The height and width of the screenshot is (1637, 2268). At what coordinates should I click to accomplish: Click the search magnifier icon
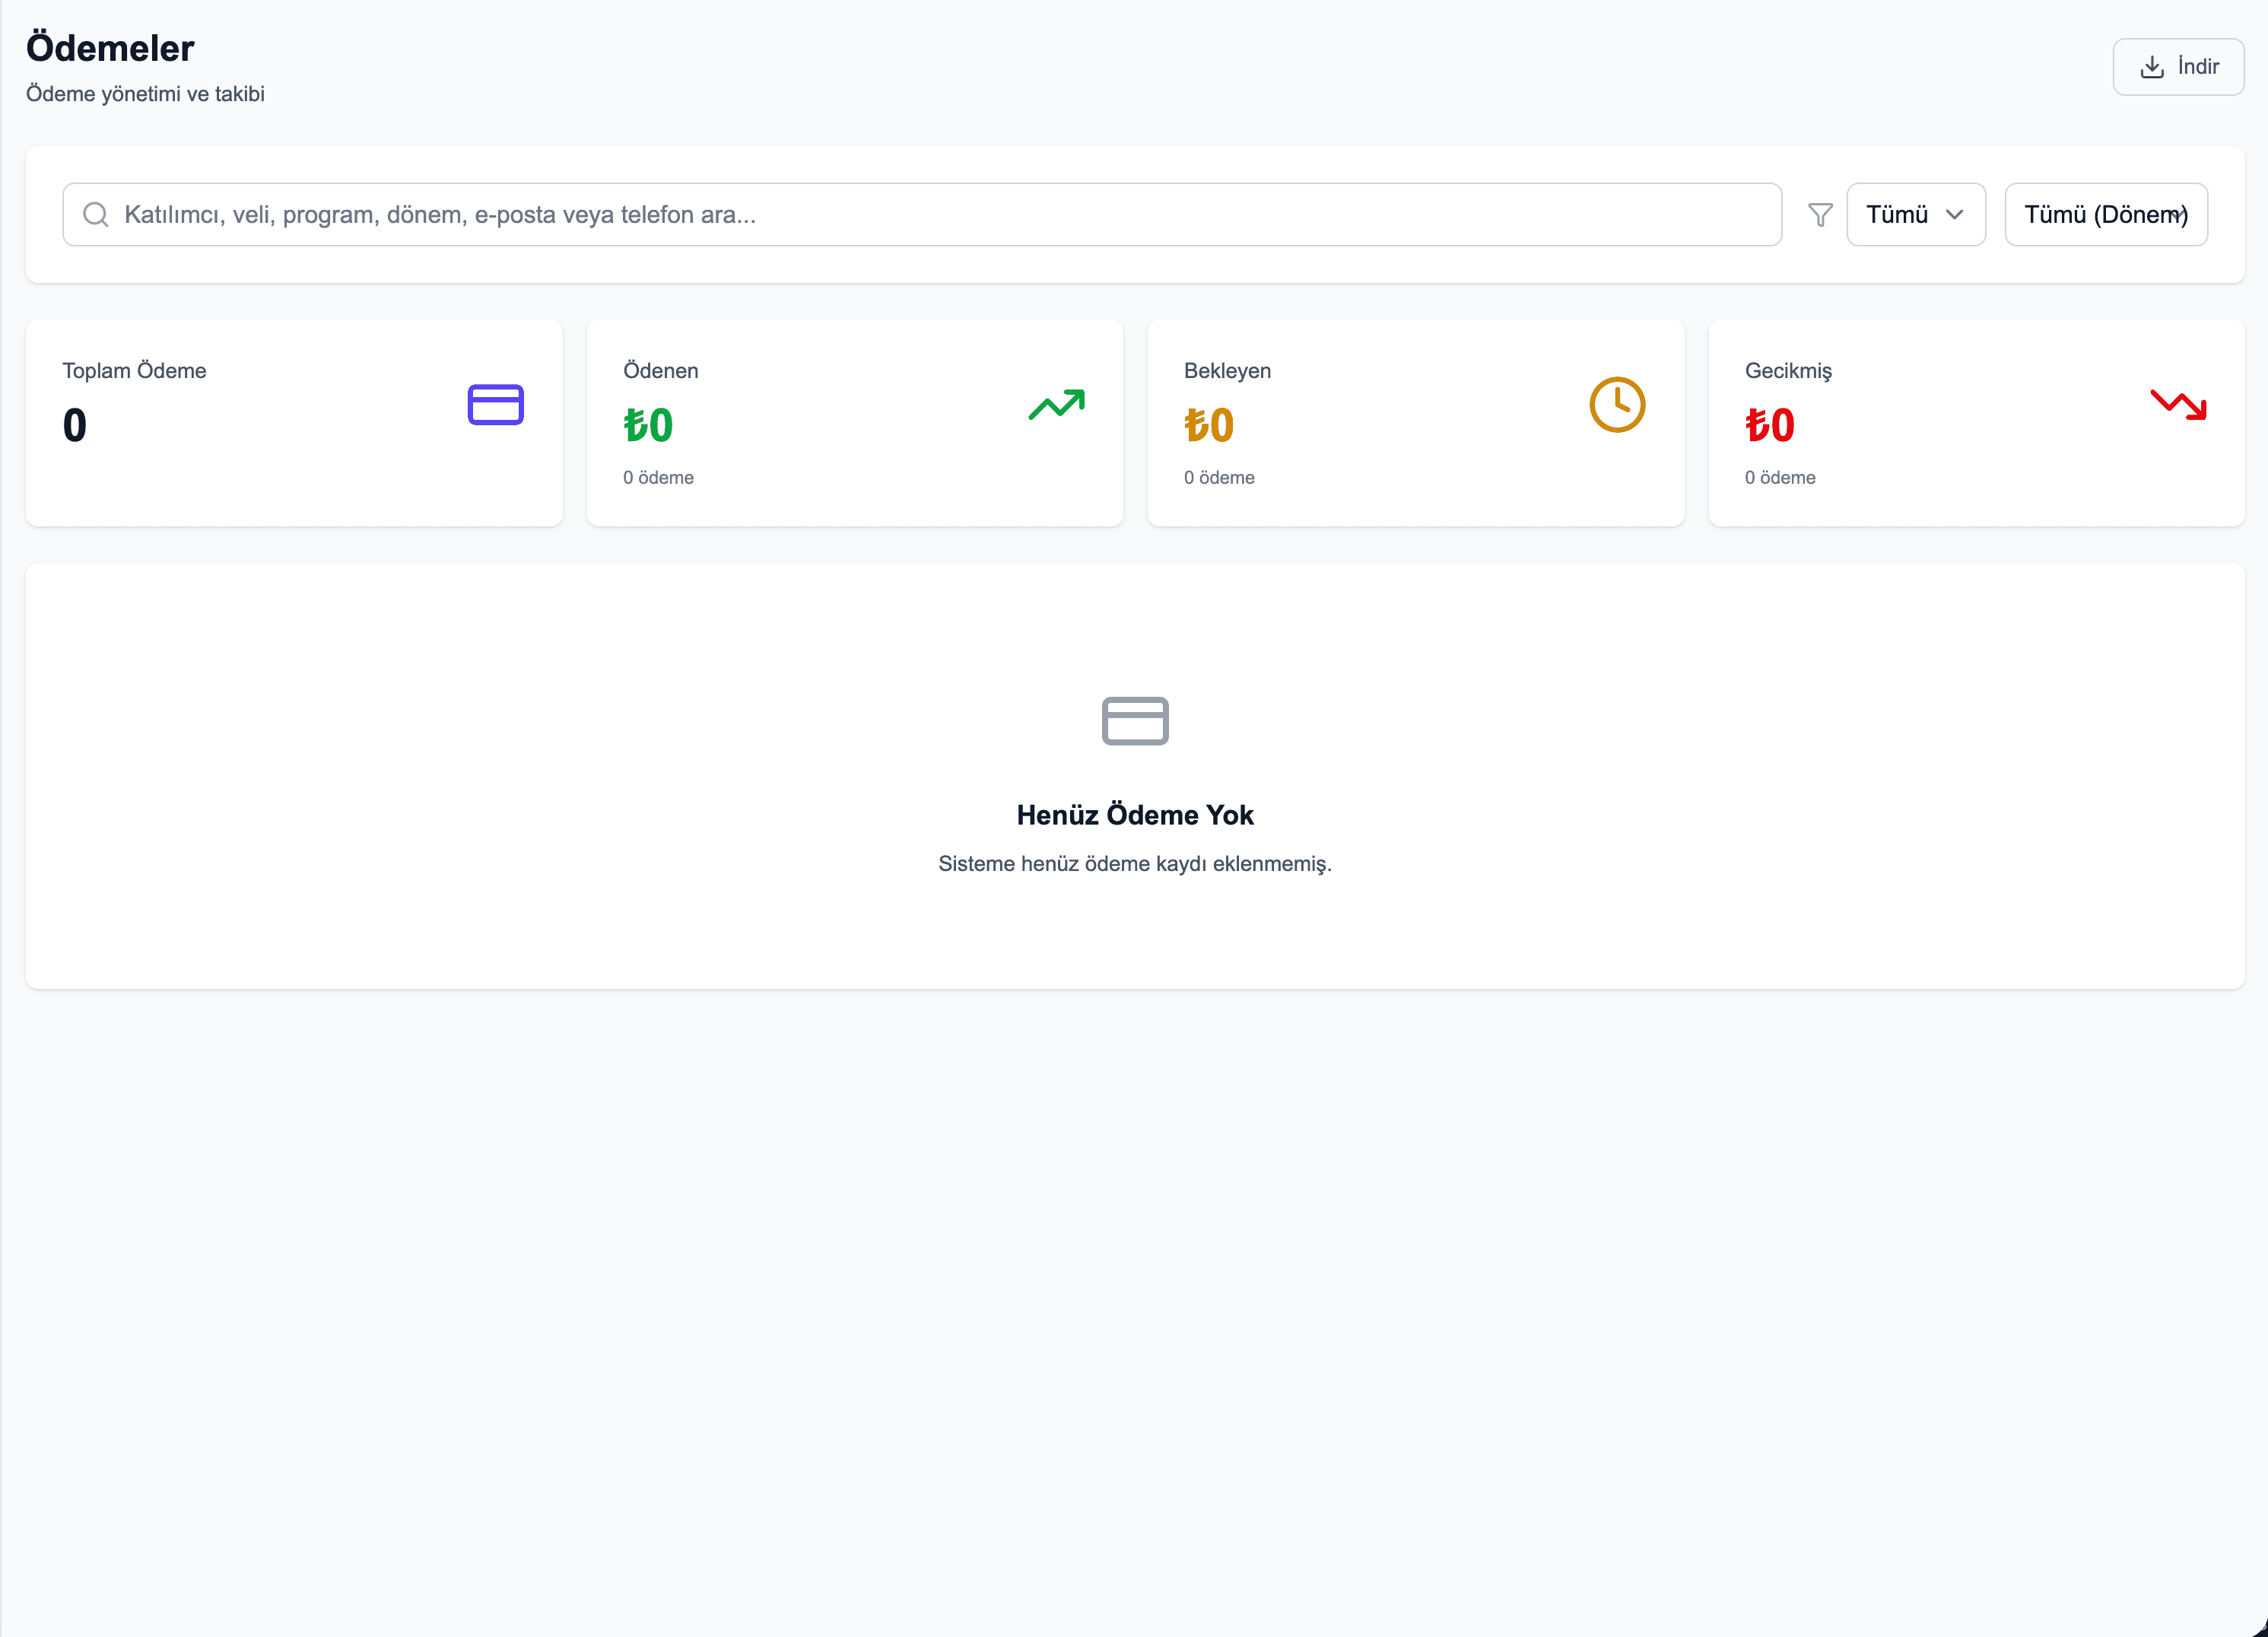[96, 215]
